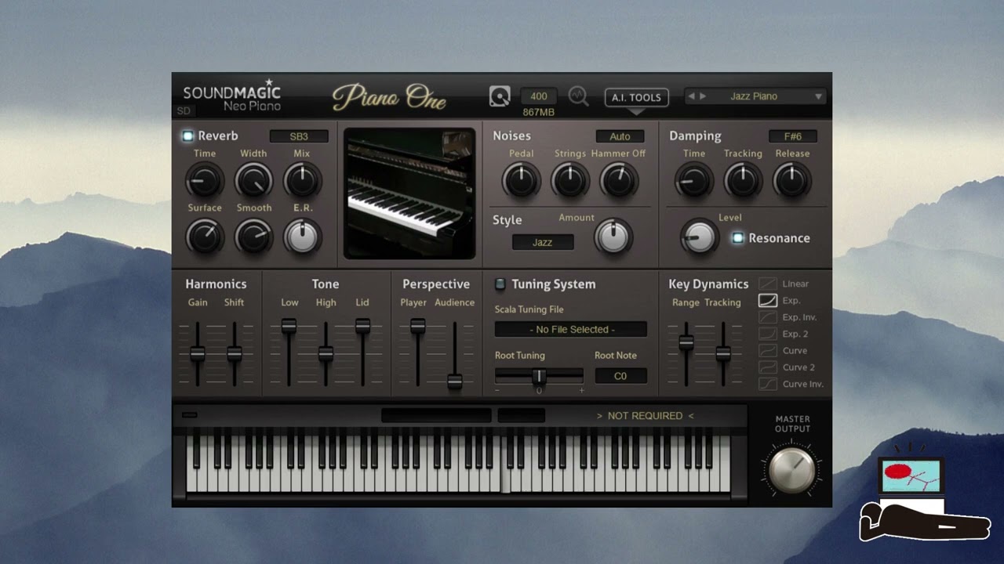The height and width of the screenshot is (564, 1004).
Task: Select the Linear dynamics curve icon
Action: pyautogui.click(x=767, y=284)
